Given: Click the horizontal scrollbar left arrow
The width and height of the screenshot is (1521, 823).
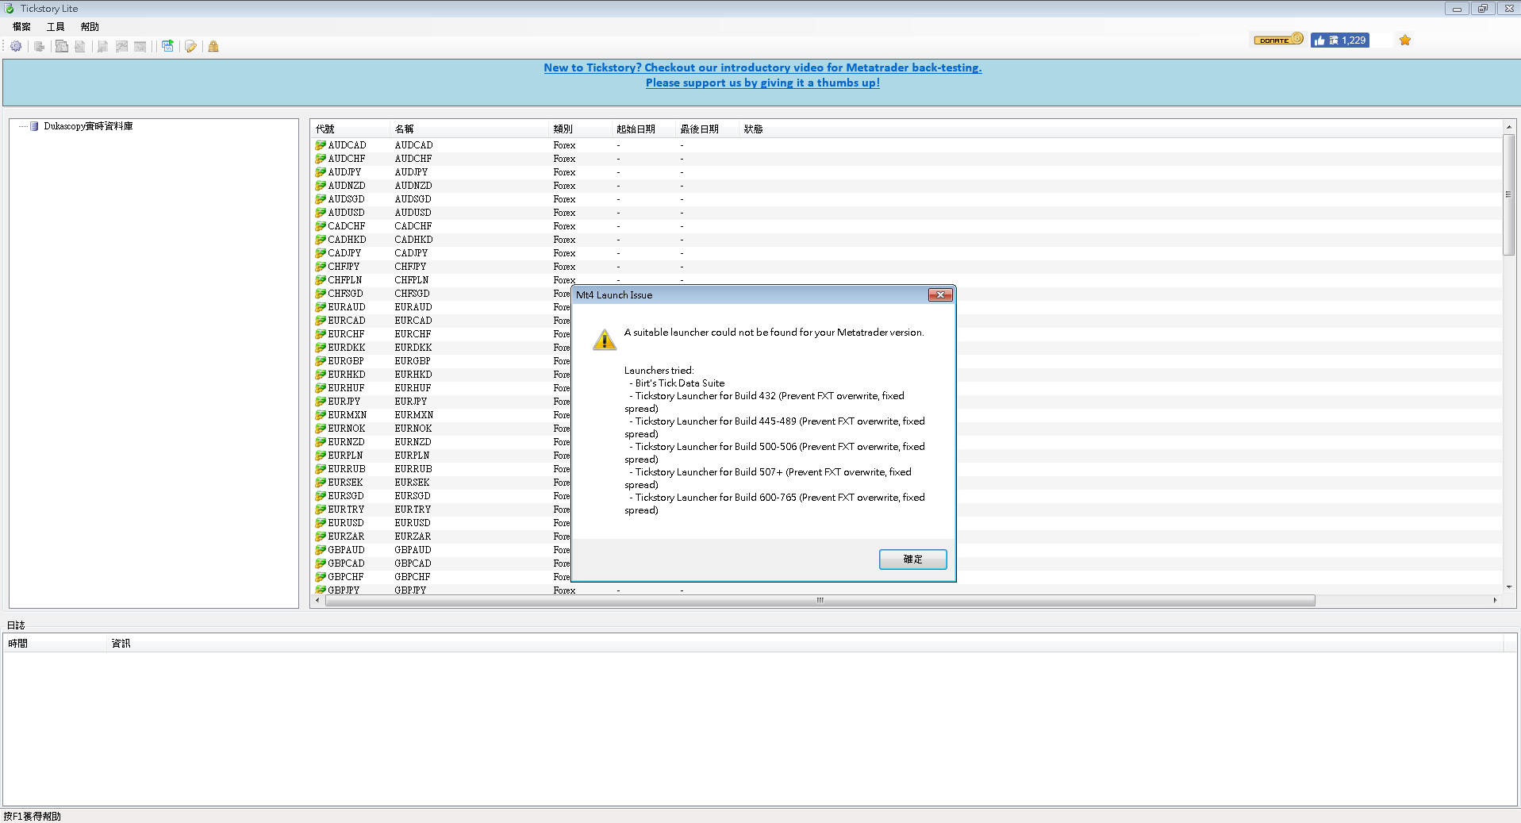Looking at the screenshot, I should click(x=318, y=601).
